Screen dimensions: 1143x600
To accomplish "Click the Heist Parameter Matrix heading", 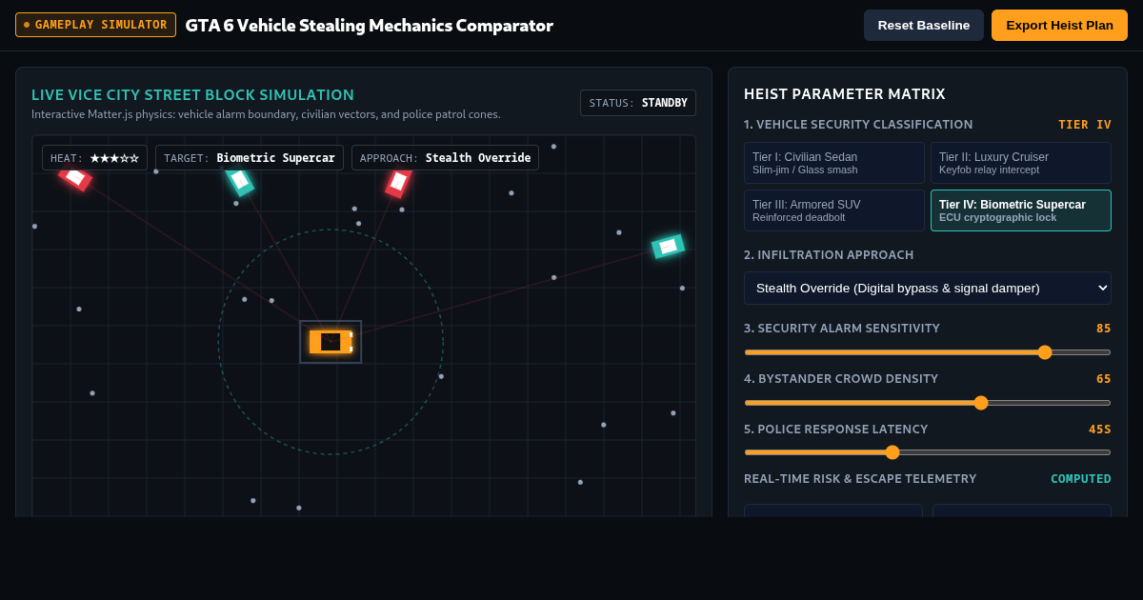I will pos(844,94).
